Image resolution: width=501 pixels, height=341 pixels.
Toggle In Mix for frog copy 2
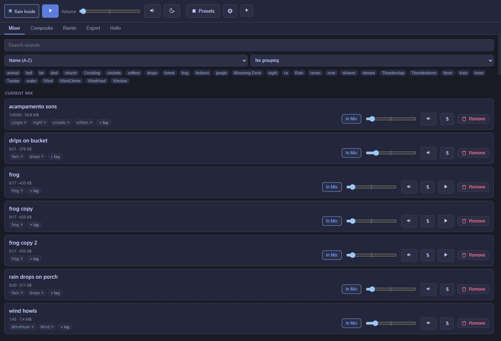(332, 255)
